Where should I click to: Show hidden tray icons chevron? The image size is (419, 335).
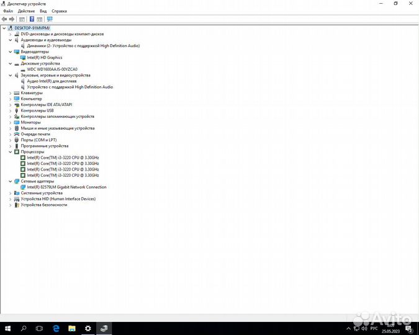click(348, 328)
